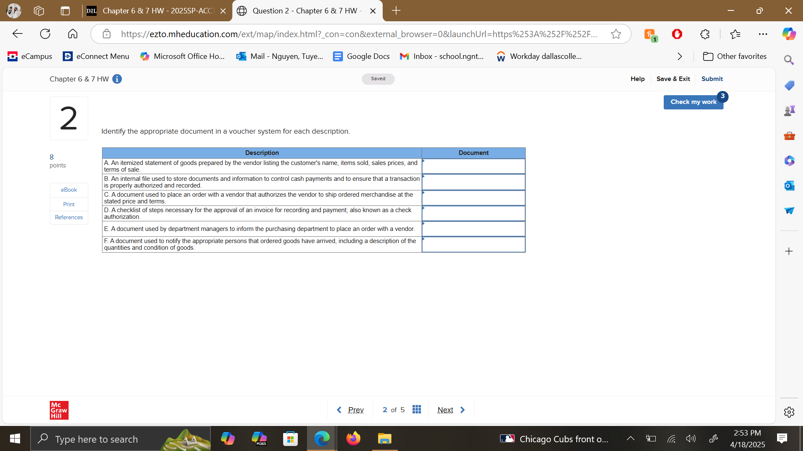This screenshot has height=451, width=803.
Task: Expand more favorites with the chevron arrow
Action: pos(679,56)
